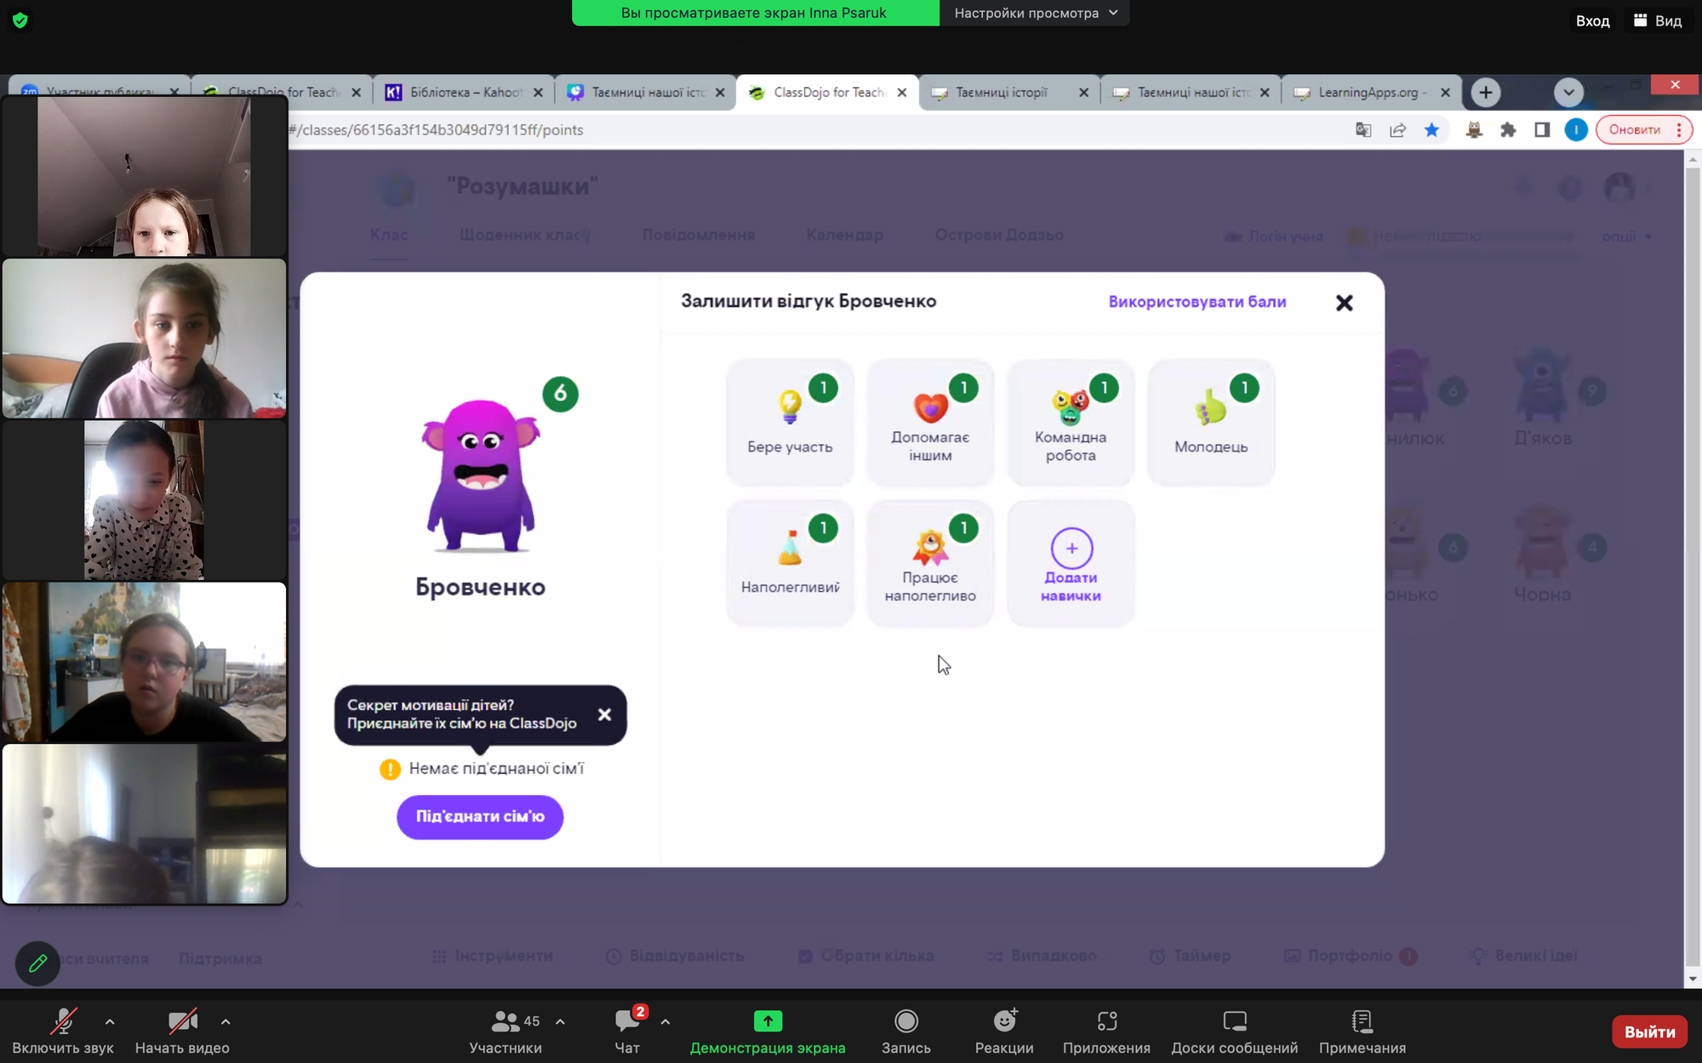Switch to 'Бібліотека – Kahoot' tab
Viewport: 1702px width, 1063px height.
(x=464, y=92)
